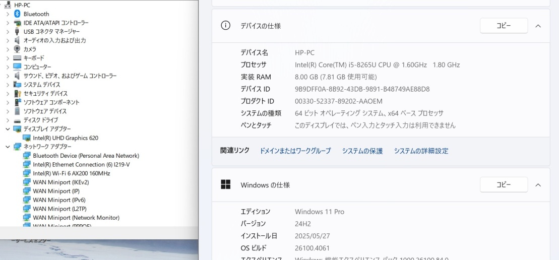This screenshot has width=559, height=260.
Task: Collapse the デバイスの仕様 section chevron
Action: point(538,26)
